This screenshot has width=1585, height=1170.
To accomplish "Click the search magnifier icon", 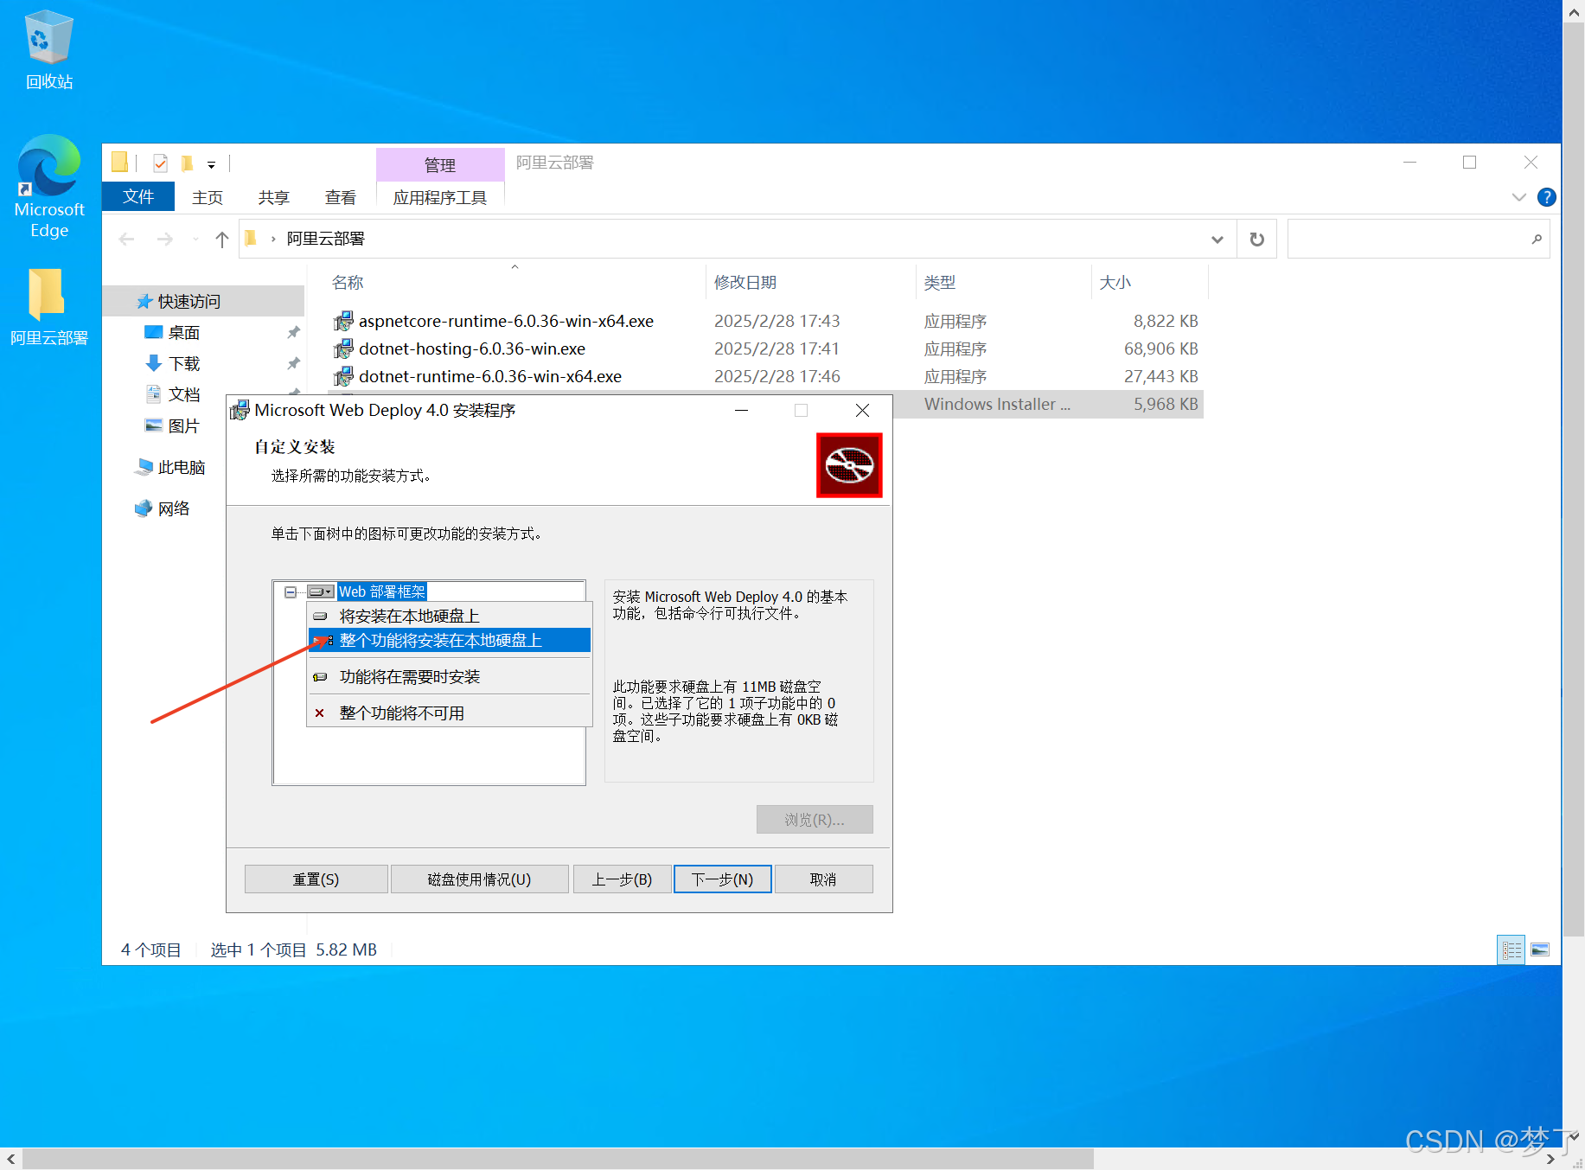I will coord(1537,240).
